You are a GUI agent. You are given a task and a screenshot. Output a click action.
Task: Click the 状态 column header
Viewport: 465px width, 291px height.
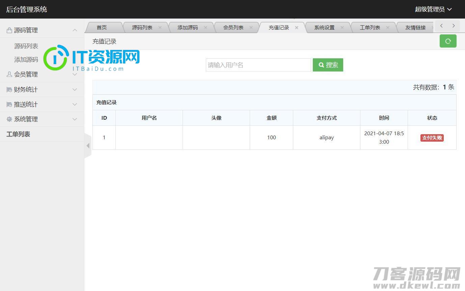[432, 118]
